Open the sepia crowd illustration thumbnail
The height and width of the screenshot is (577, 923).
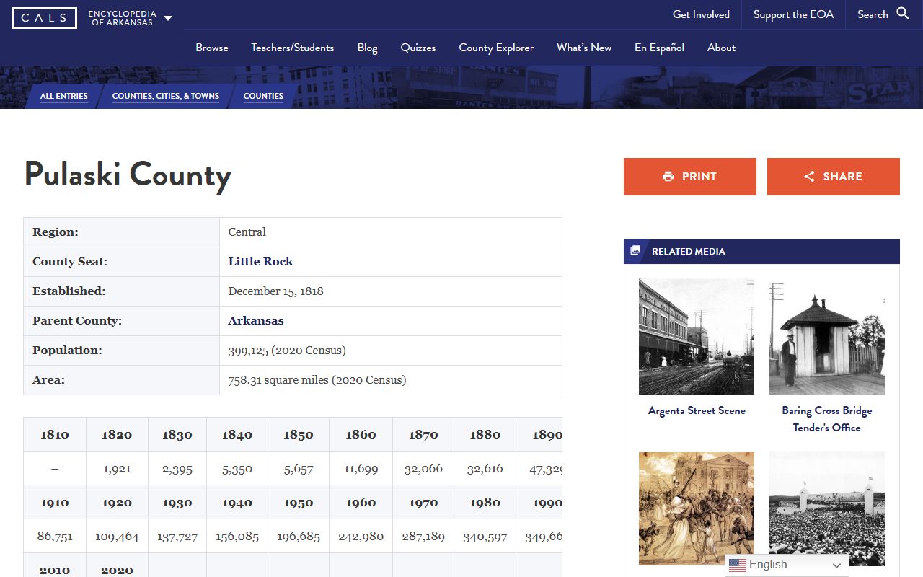[697, 508]
